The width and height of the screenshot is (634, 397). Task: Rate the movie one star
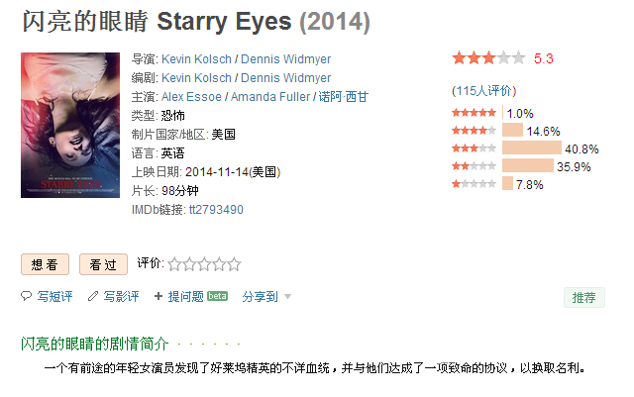coord(174,264)
